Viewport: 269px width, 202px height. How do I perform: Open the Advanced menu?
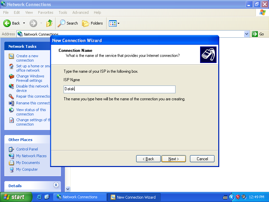80,12
